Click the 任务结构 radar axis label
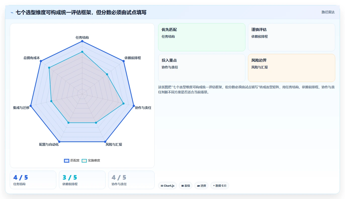This screenshot has height=199, width=345. 82,37
